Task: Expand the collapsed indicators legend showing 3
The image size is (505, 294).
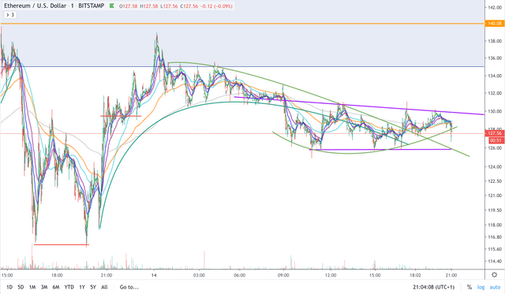Action: [10, 15]
